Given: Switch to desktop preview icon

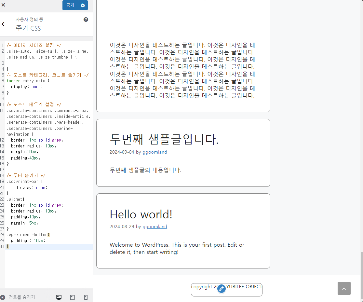Looking at the screenshot, I should 59,297.
